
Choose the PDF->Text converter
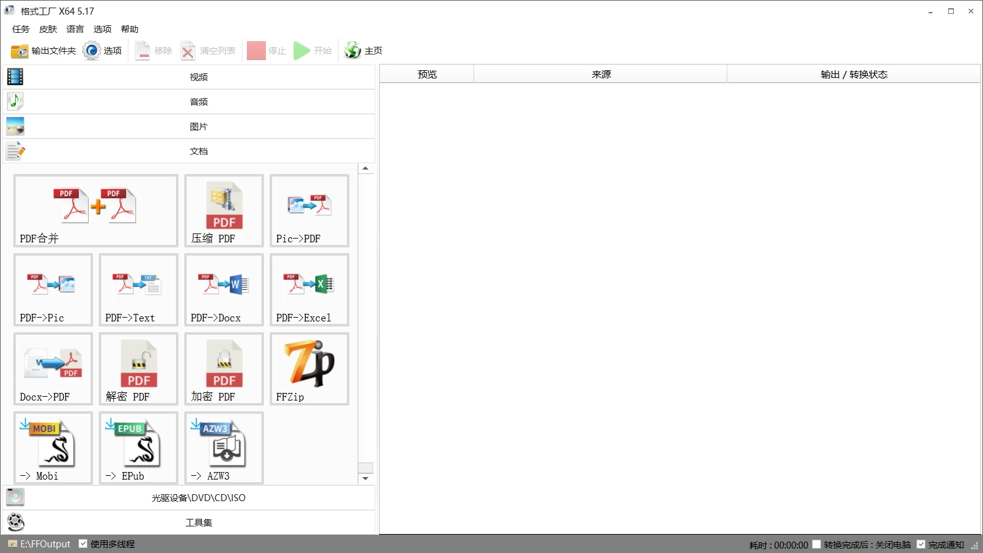pos(139,290)
